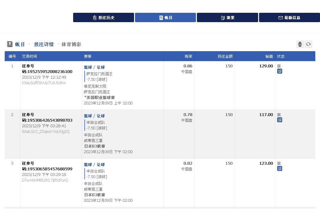Open result icon for bet 195306585457688599
Viewport: 320px width, 209px height.
pos(280,168)
